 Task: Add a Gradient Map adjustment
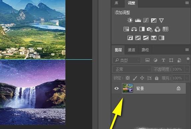coord(161,38)
